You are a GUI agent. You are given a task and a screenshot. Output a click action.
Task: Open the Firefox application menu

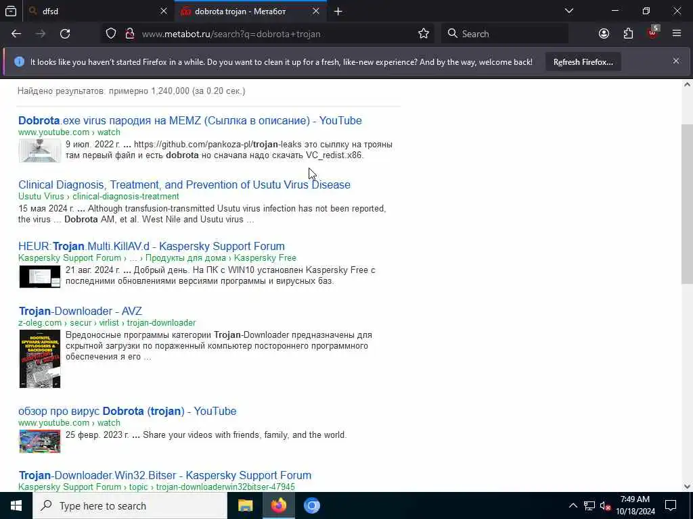[x=677, y=34]
